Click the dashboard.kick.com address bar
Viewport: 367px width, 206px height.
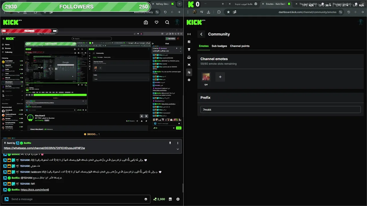click(307, 12)
